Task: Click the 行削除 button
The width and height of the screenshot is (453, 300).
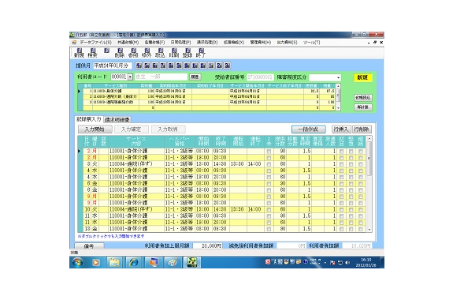Action: pyautogui.click(x=362, y=129)
